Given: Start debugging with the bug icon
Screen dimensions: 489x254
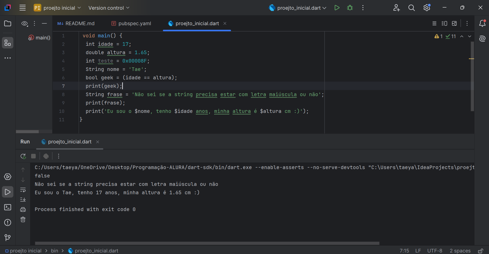Looking at the screenshot, I should pos(350,8).
